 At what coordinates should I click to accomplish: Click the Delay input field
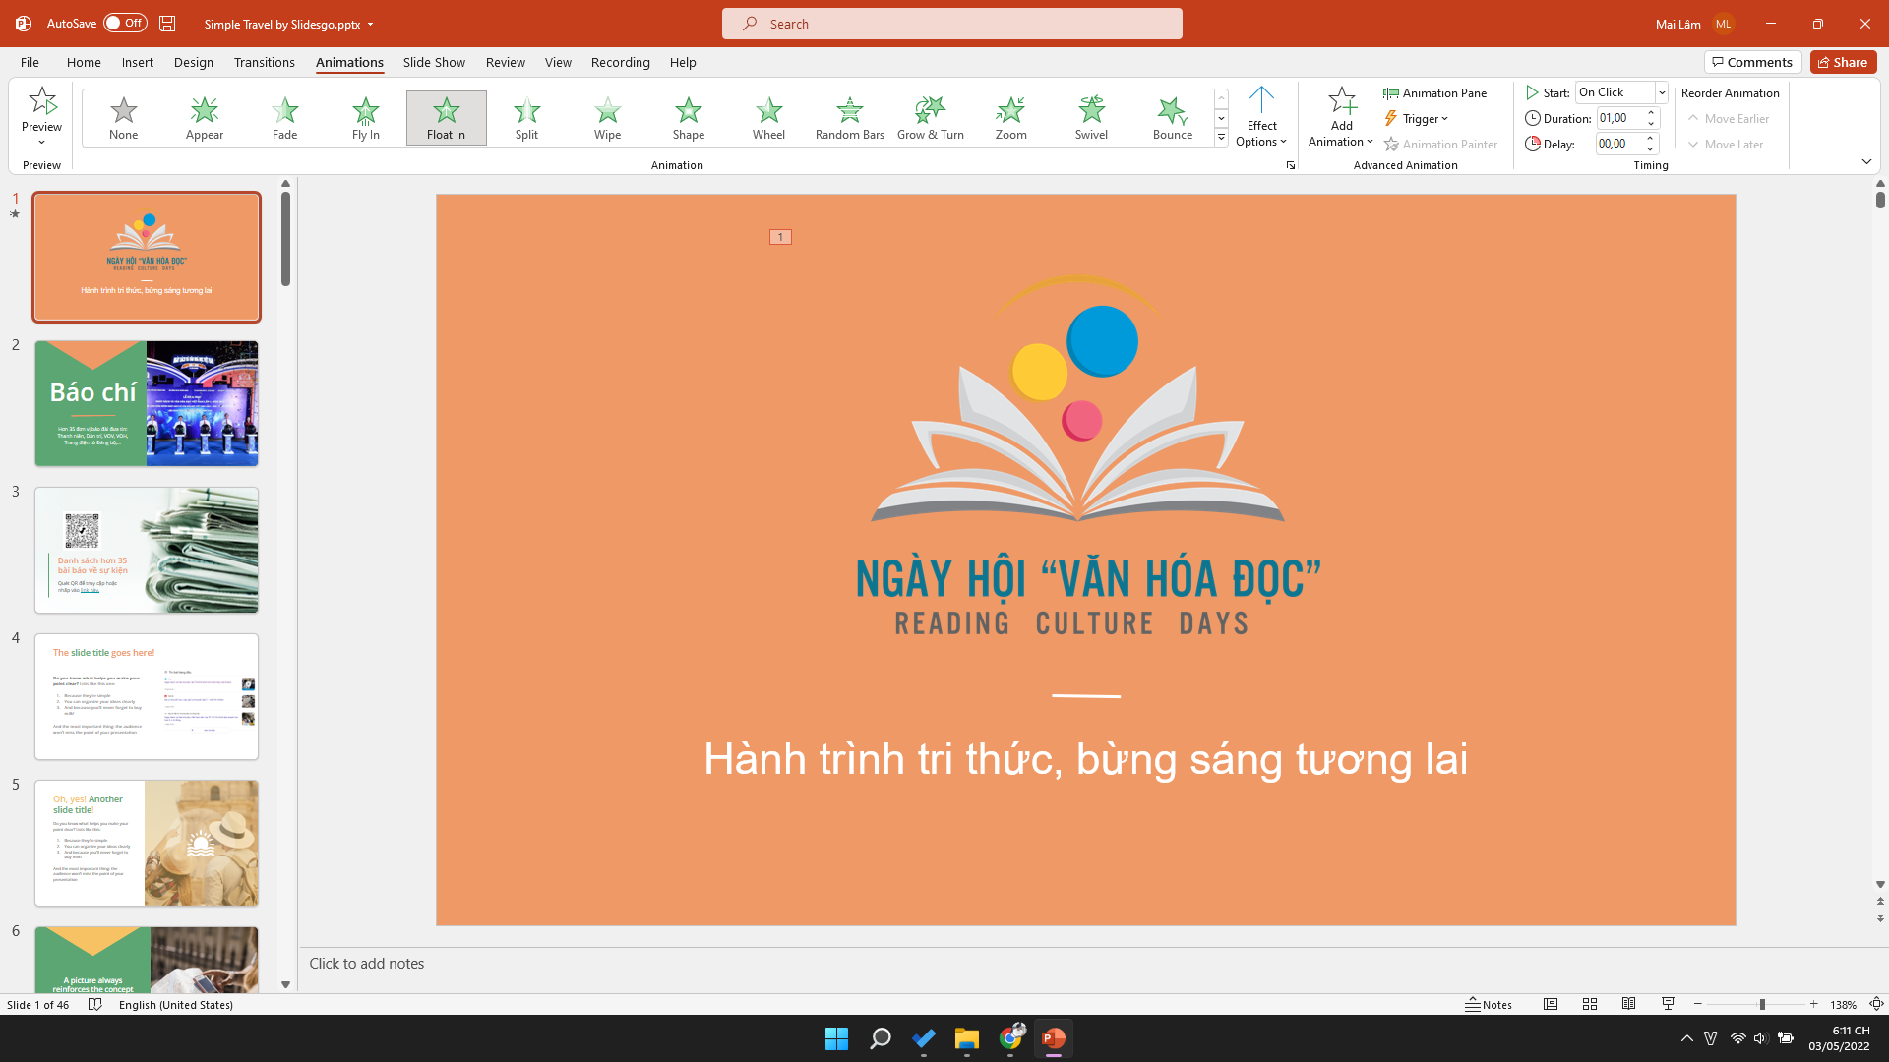(1618, 144)
